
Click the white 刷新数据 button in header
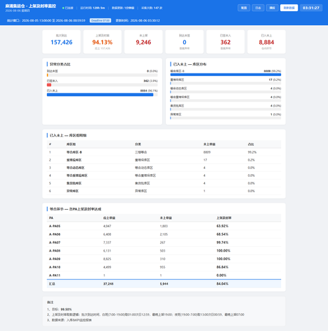click(289, 8)
